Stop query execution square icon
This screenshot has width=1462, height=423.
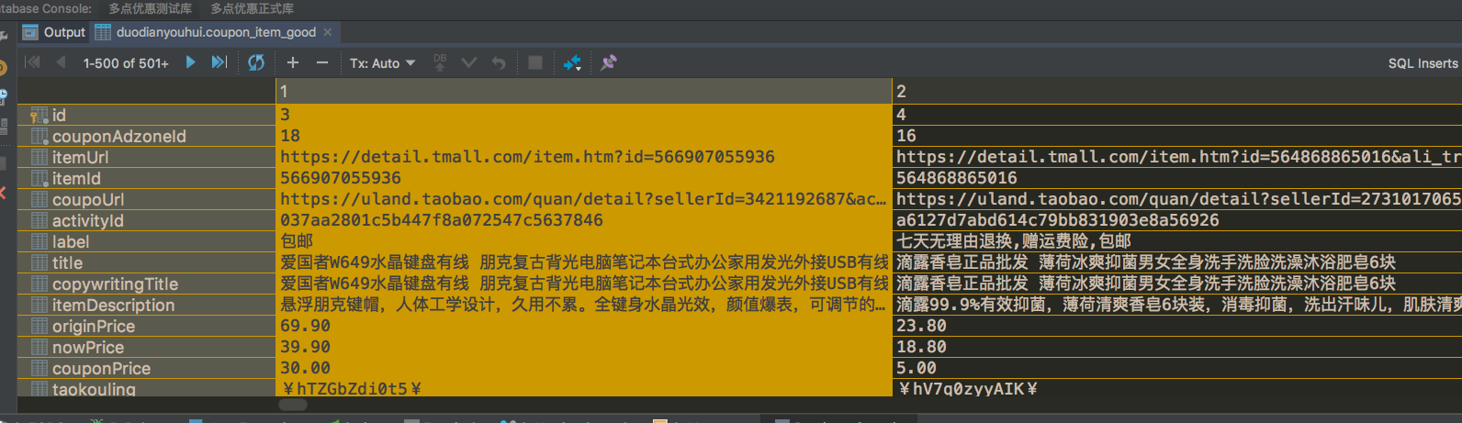tap(535, 62)
